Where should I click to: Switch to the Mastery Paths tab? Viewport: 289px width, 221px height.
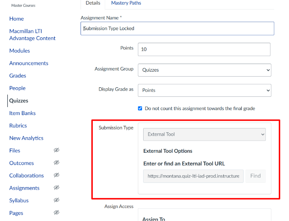pyautogui.click(x=126, y=3)
